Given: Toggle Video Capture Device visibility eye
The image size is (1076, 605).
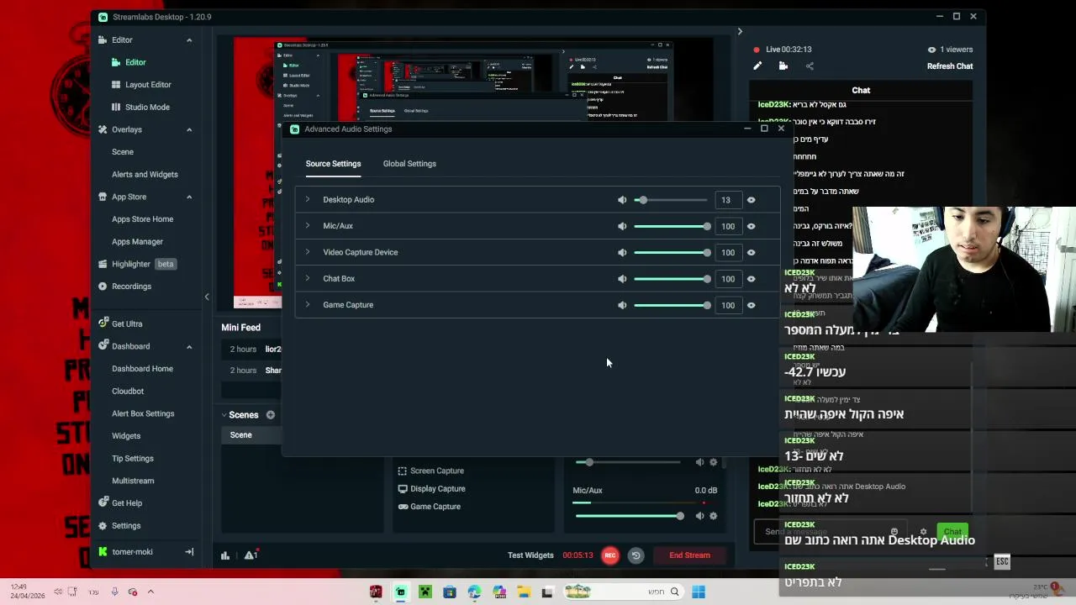Looking at the screenshot, I should click(752, 252).
